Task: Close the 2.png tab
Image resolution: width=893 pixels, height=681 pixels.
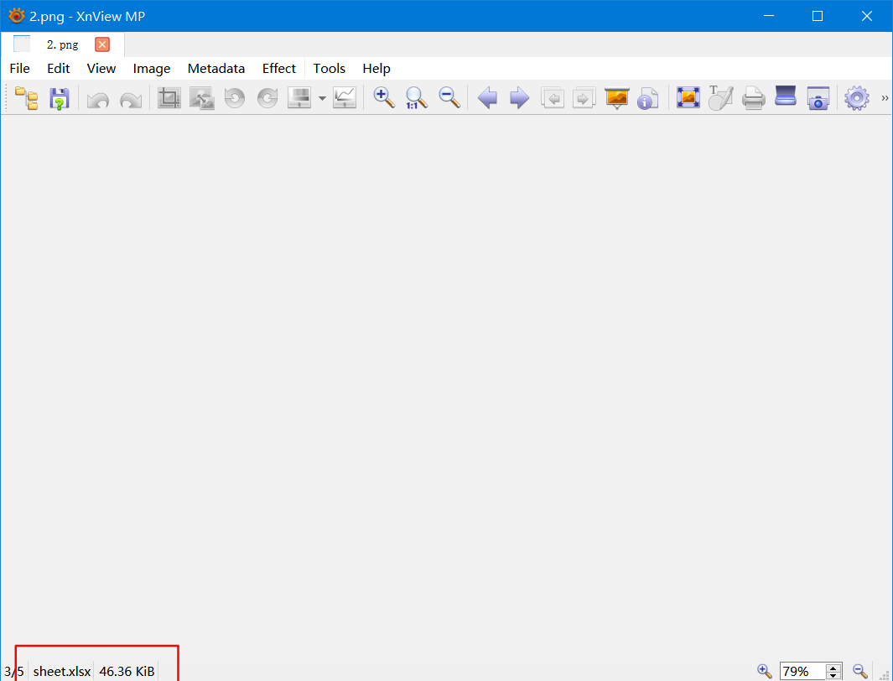Action: [x=102, y=44]
